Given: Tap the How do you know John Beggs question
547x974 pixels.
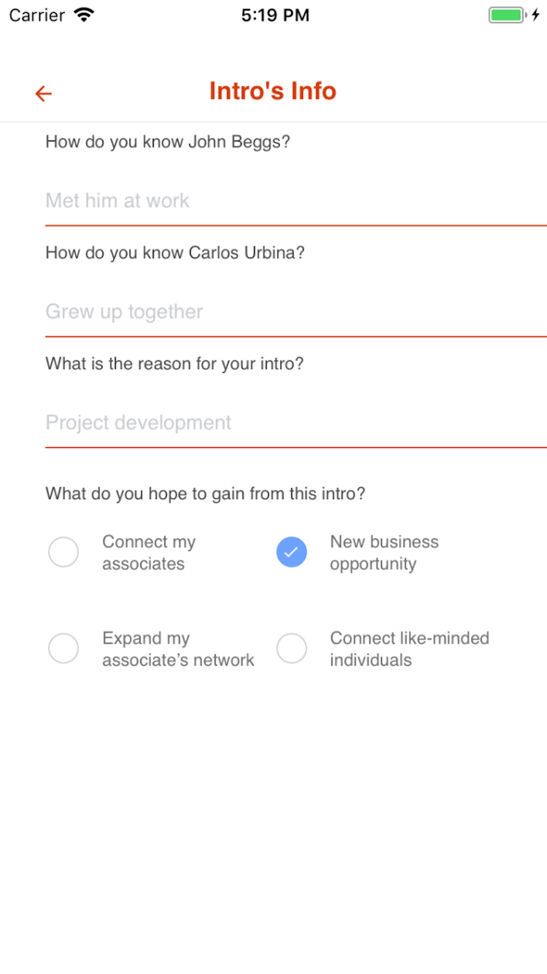Looking at the screenshot, I should pyautogui.click(x=167, y=142).
